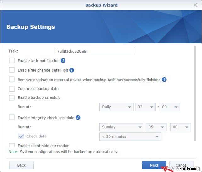This screenshot has height=172, width=202.
Task: Close the Backup Wizard dialog
Action: click(x=195, y=5)
